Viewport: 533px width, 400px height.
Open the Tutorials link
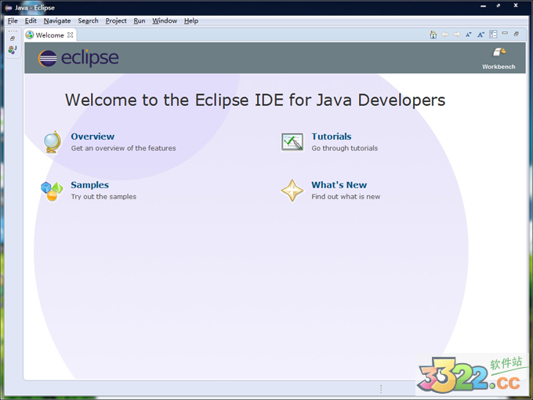click(x=332, y=136)
